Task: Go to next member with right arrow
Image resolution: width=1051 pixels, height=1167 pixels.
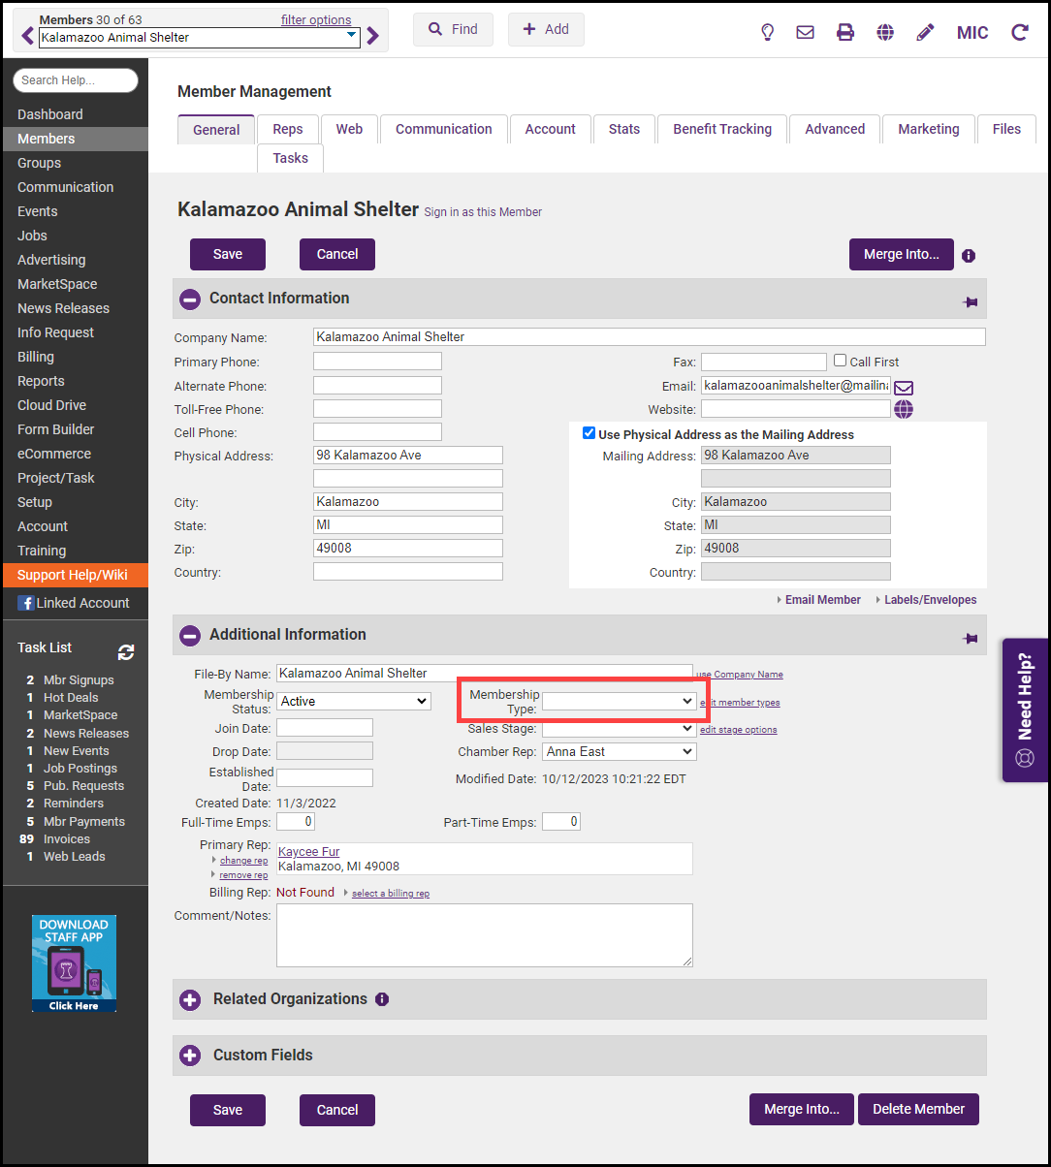Action: point(373,37)
